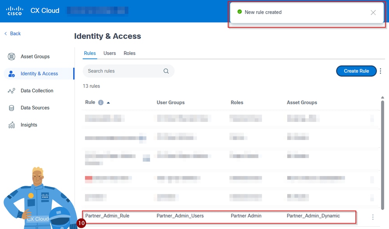The image size is (389, 229).
Task: Dismiss the New rule created notification
Action: pos(373,12)
